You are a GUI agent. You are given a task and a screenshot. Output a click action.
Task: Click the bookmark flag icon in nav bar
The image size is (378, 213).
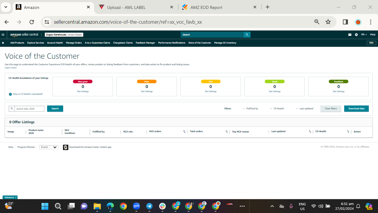click(3, 43)
